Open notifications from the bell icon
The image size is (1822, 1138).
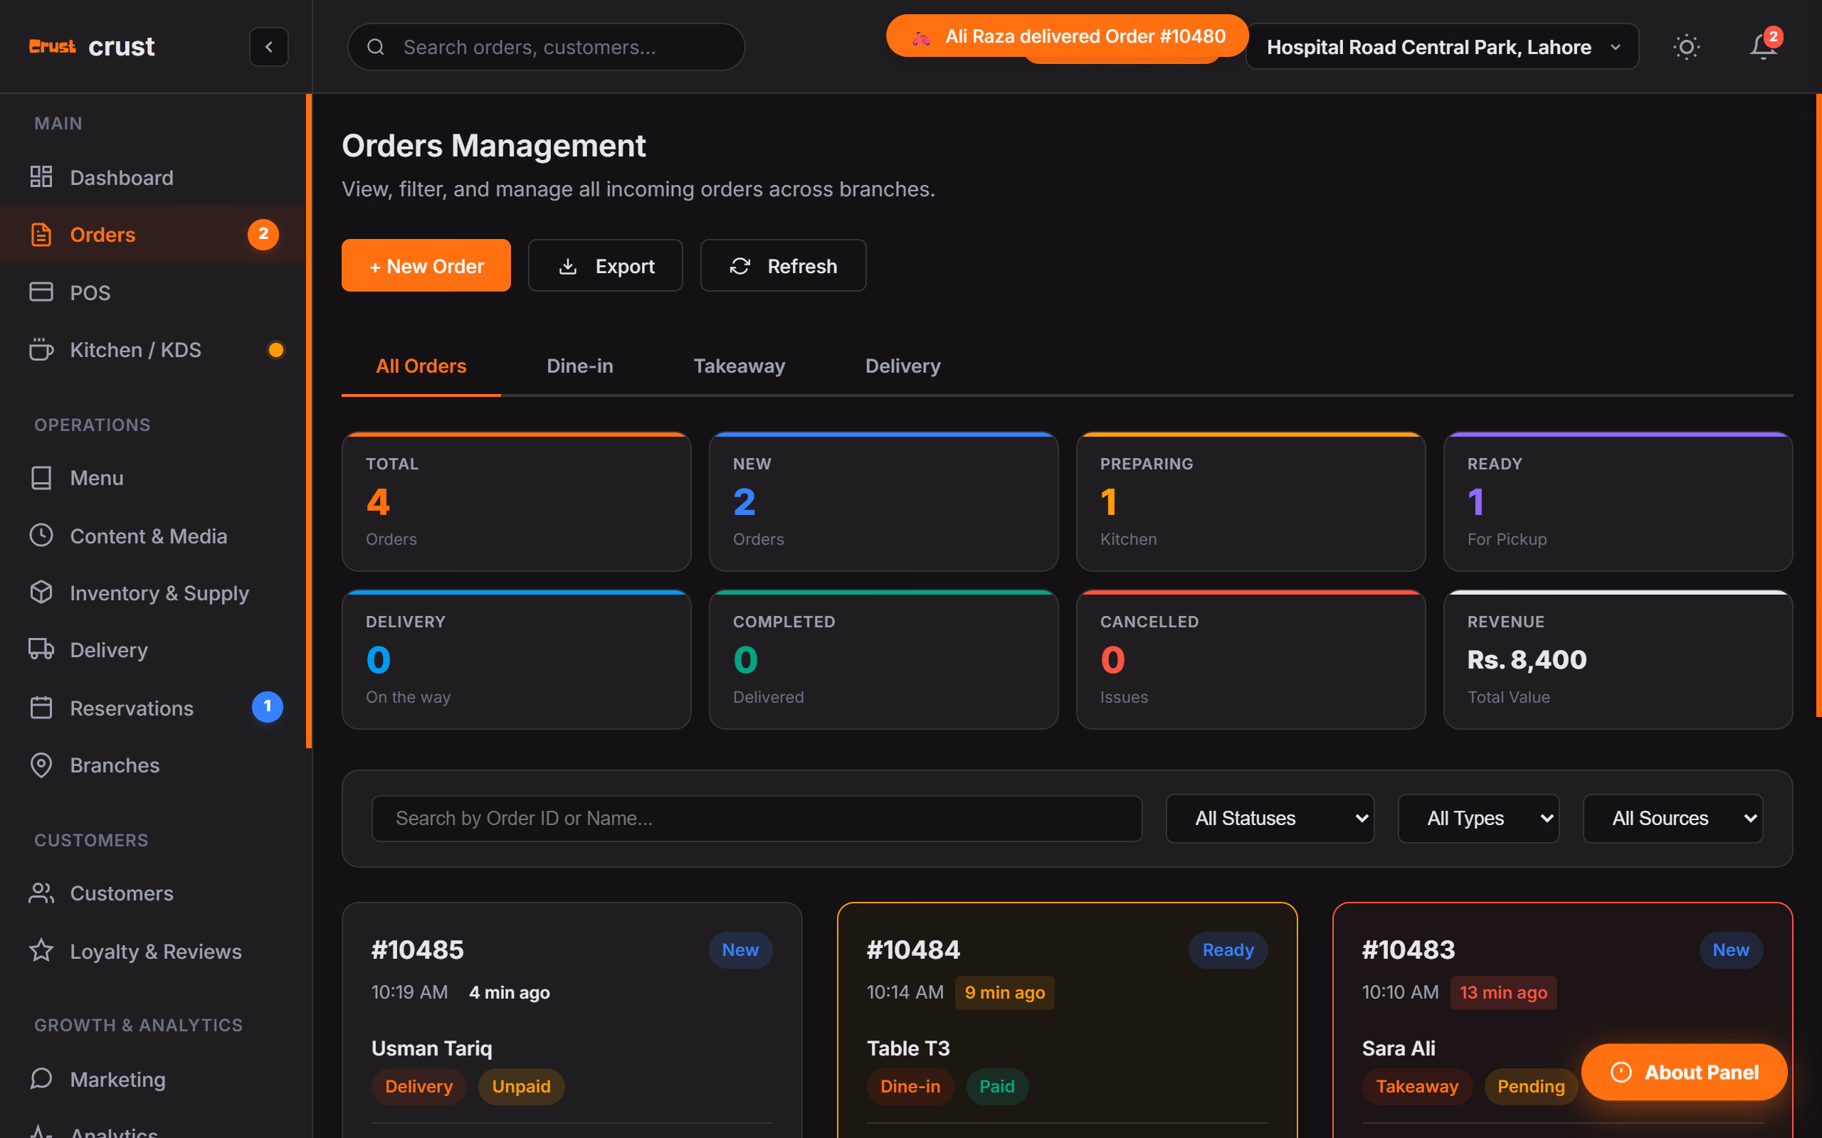1763,47
